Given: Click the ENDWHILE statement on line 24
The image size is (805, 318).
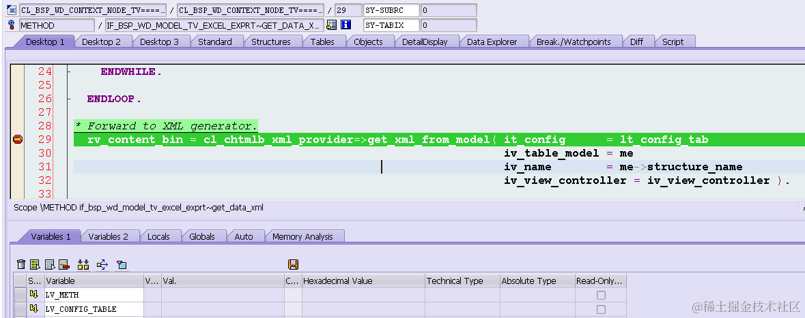Looking at the screenshot, I should (131, 71).
